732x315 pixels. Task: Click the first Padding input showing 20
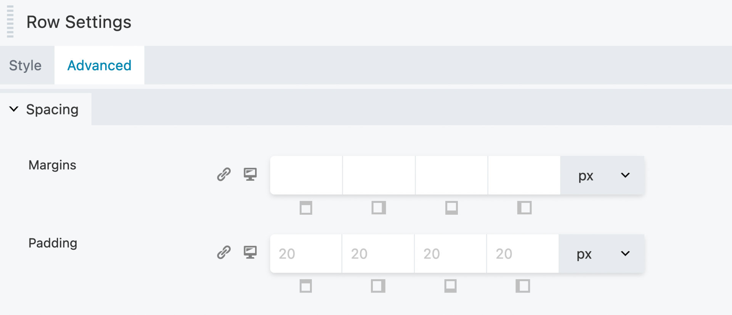(x=305, y=253)
